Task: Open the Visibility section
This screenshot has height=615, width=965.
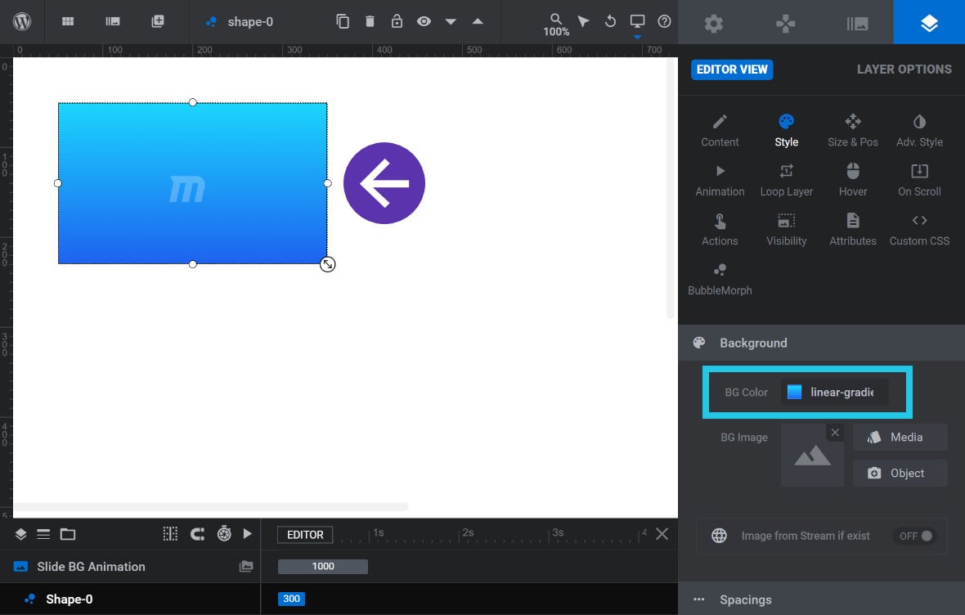Action: 787,230
